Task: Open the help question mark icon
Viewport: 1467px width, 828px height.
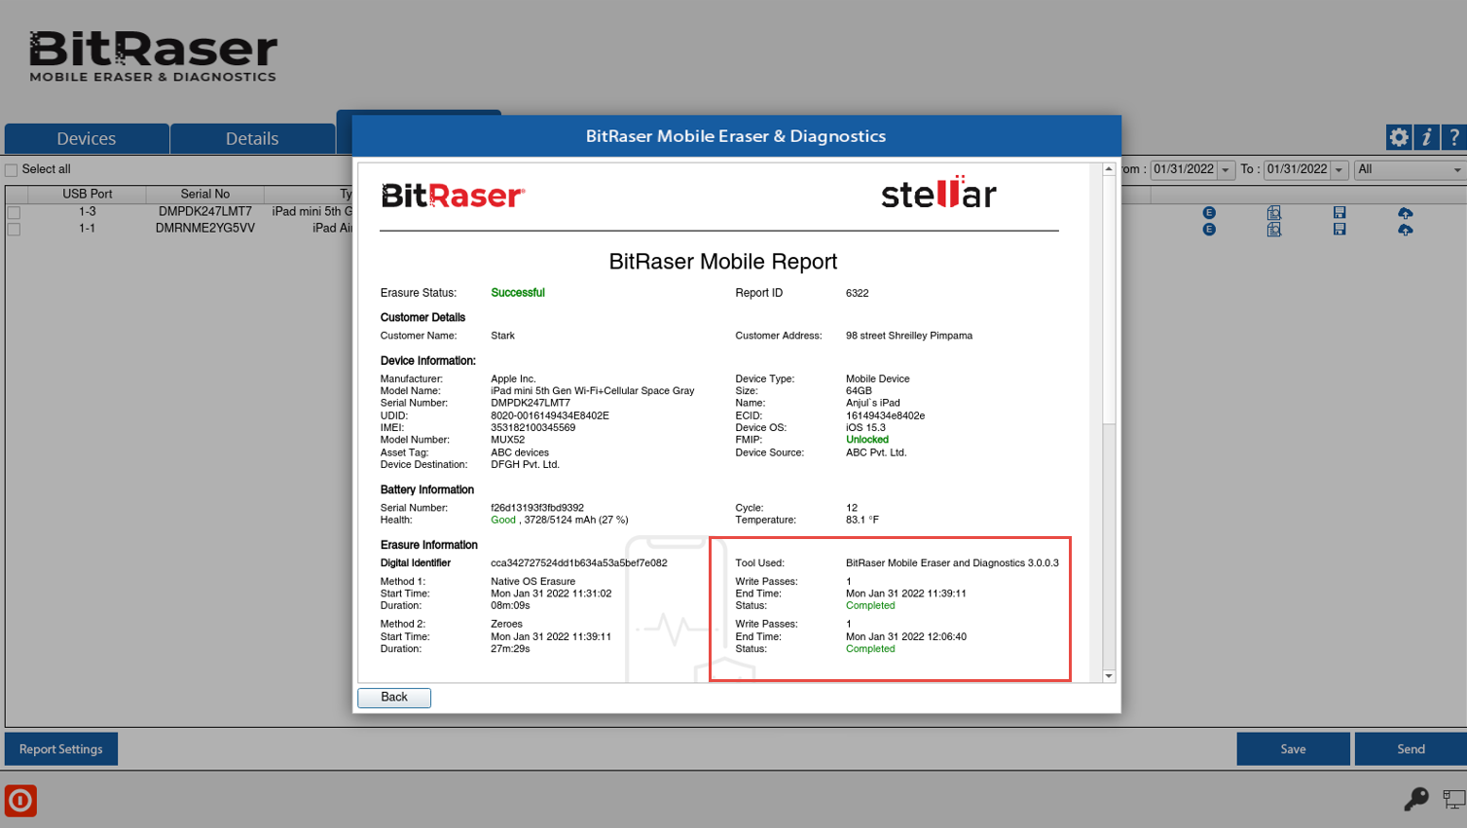Action: pyautogui.click(x=1454, y=137)
